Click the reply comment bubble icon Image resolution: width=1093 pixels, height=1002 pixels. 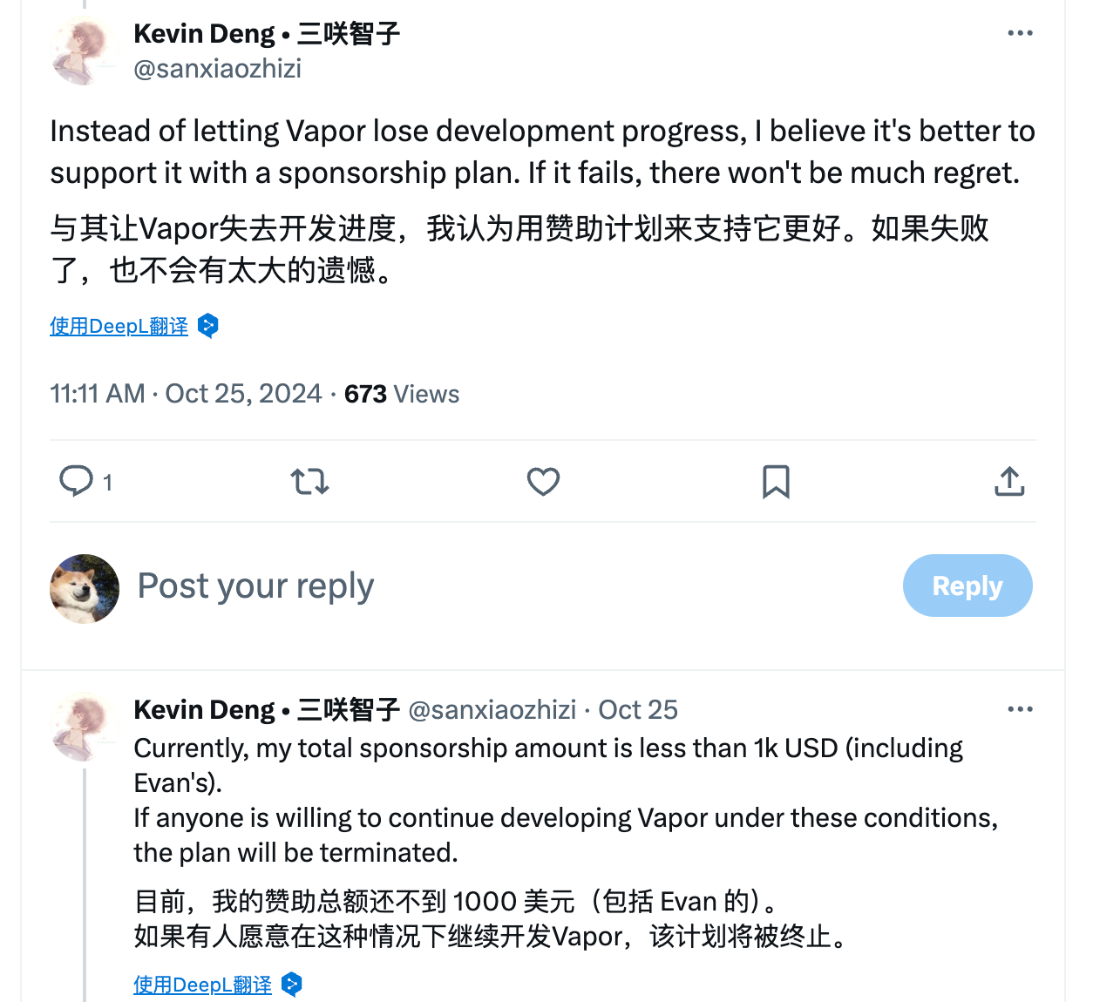pyautogui.click(x=77, y=481)
